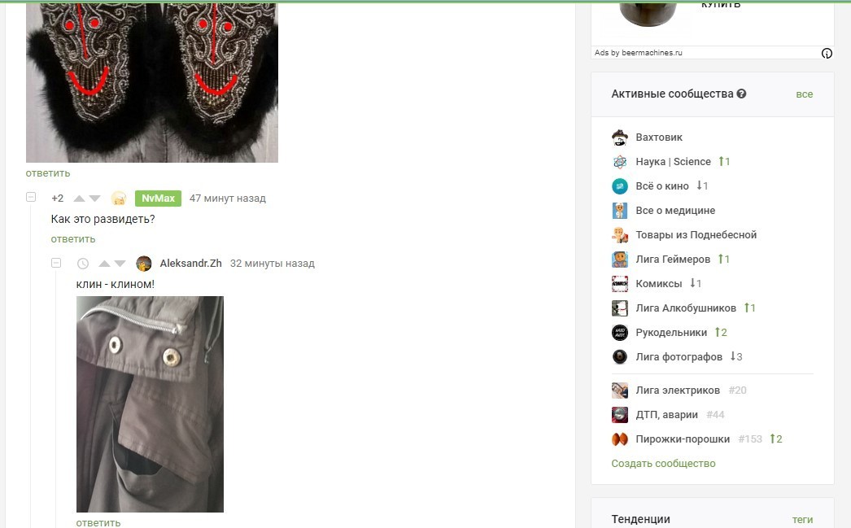Click the help icon next to Активные сообщества
This screenshot has height=528, width=851.
point(741,94)
